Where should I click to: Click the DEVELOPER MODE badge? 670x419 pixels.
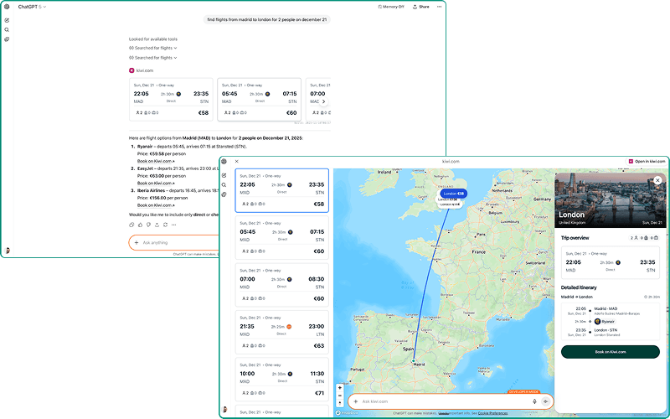tap(523, 391)
